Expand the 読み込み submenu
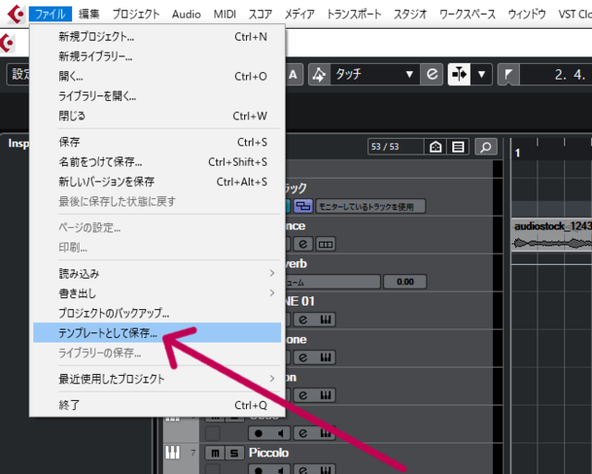This screenshot has height=474, width=592. [157, 273]
